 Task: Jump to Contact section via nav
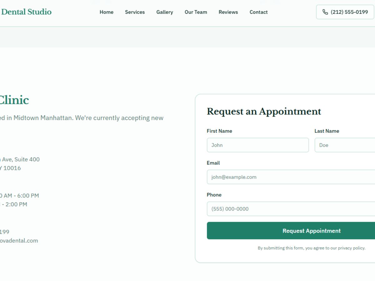point(259,12)
